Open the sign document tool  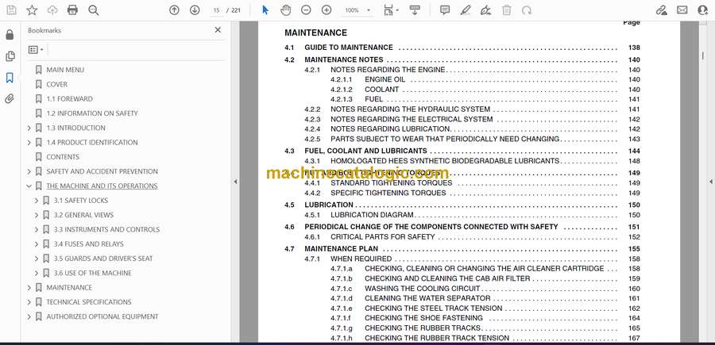coord(486,10)
